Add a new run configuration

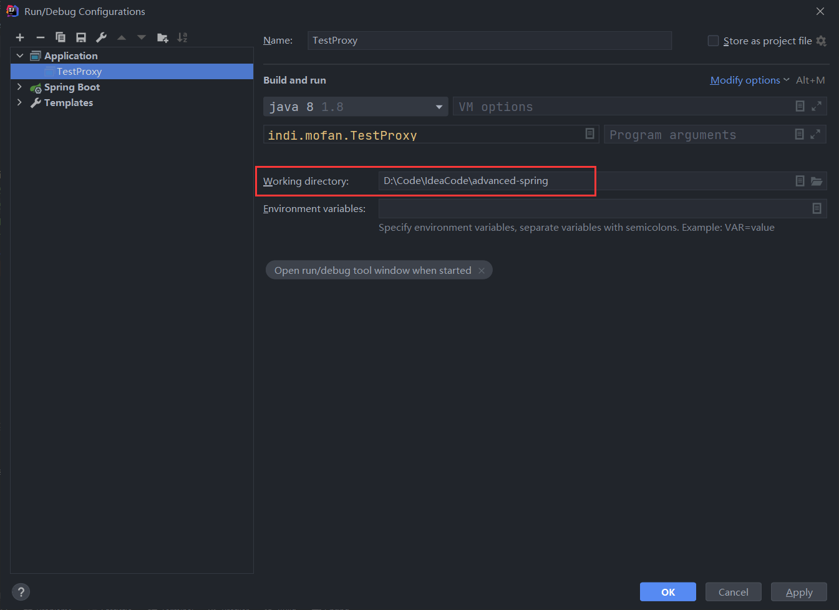coord(20,37)
